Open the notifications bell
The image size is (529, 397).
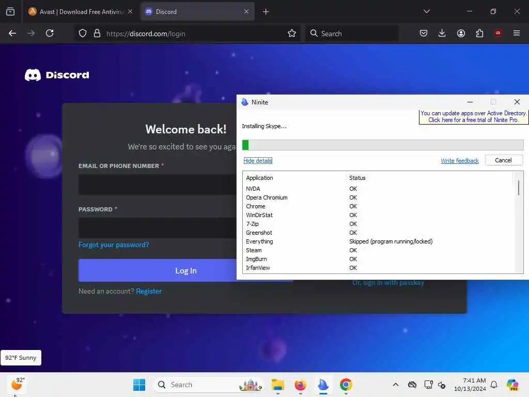tap(494, 385)
